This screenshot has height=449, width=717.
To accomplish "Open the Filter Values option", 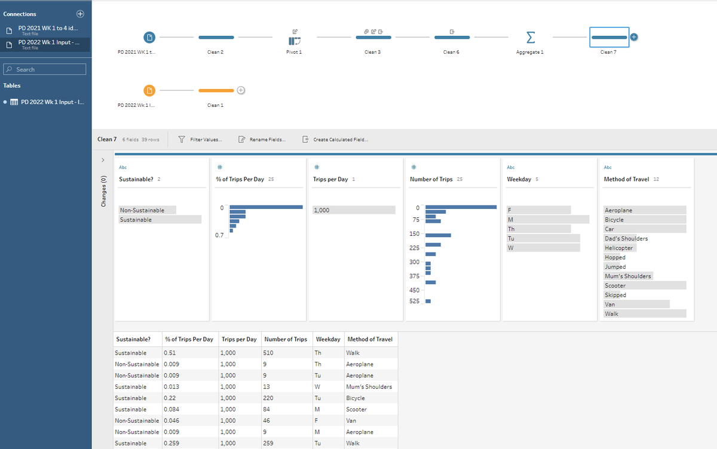I will (x=201, y=140).
